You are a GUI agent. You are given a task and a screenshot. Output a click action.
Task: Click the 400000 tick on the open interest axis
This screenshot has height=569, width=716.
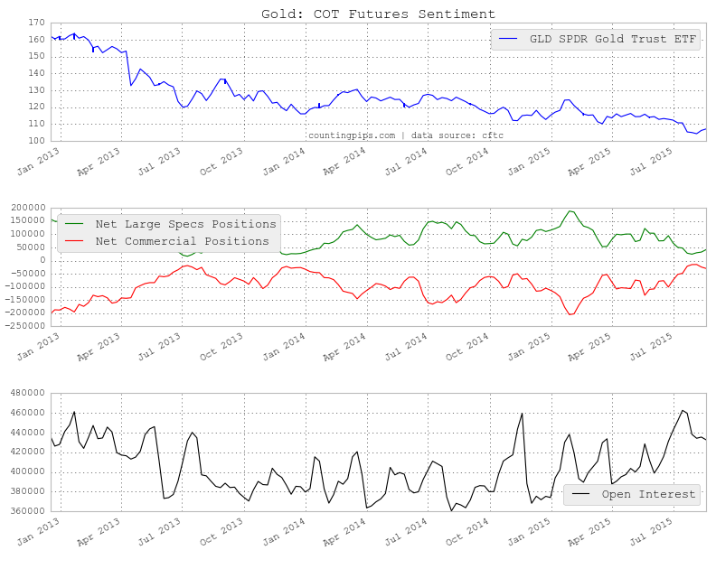[x=28, y=471]
